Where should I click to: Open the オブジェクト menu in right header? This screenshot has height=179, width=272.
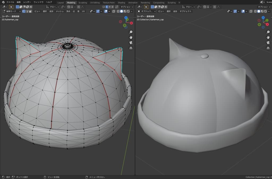tap(185, 11)
